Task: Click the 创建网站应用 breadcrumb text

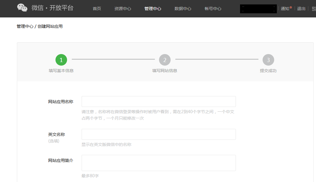Action: tap(50, 26)
